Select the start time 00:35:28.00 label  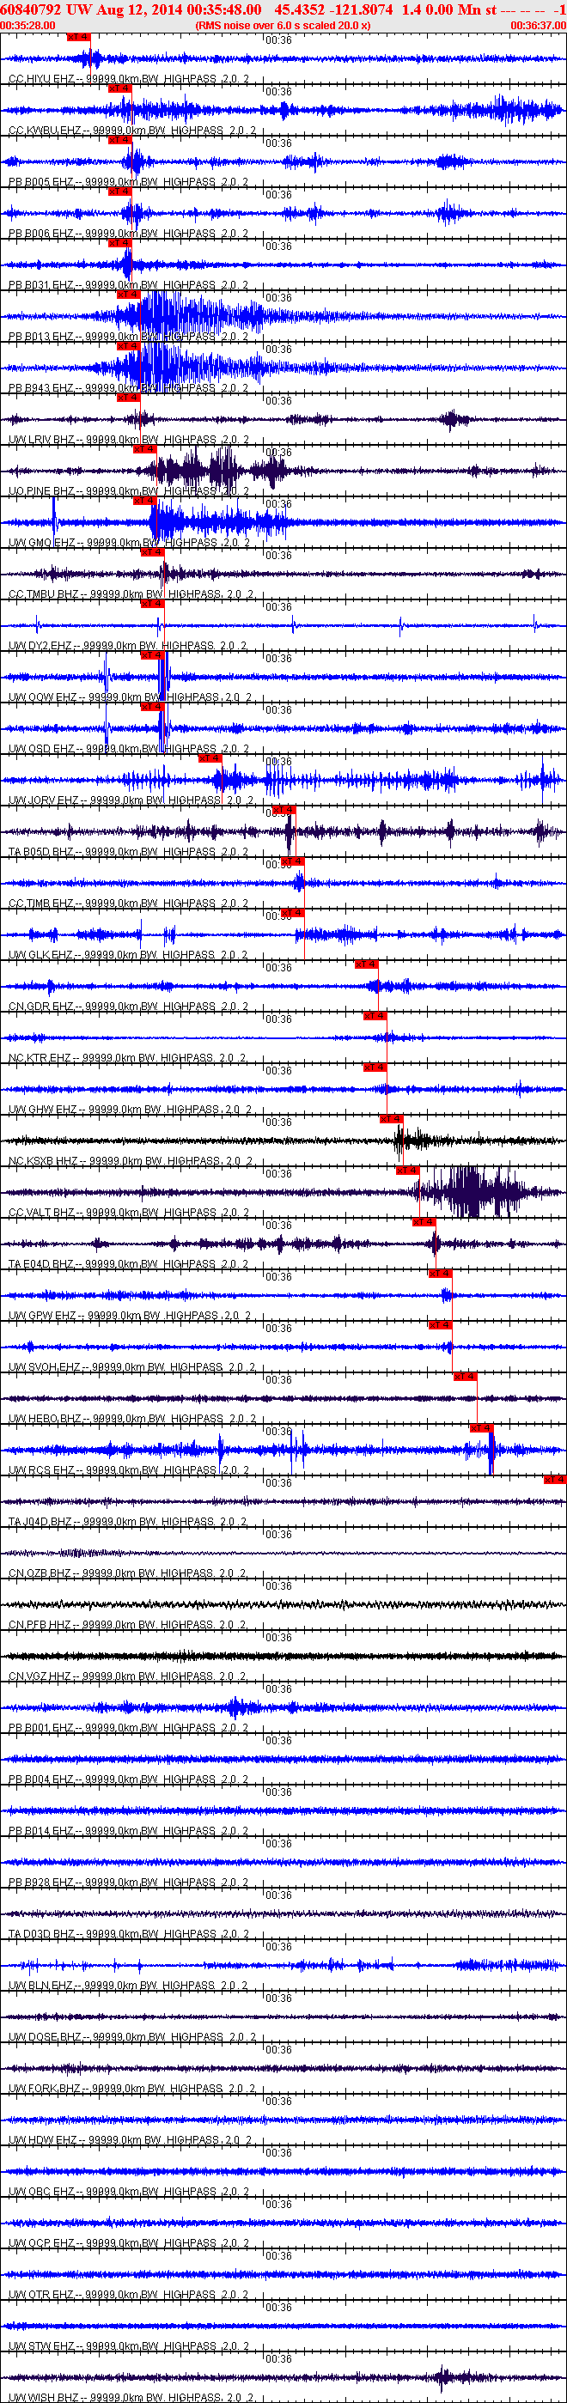tap(28, 25)
